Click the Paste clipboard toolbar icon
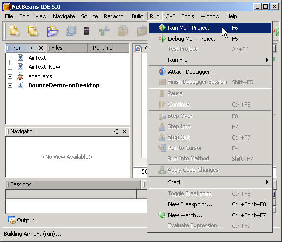Screen dimensions: 282x242 (142, 30)
